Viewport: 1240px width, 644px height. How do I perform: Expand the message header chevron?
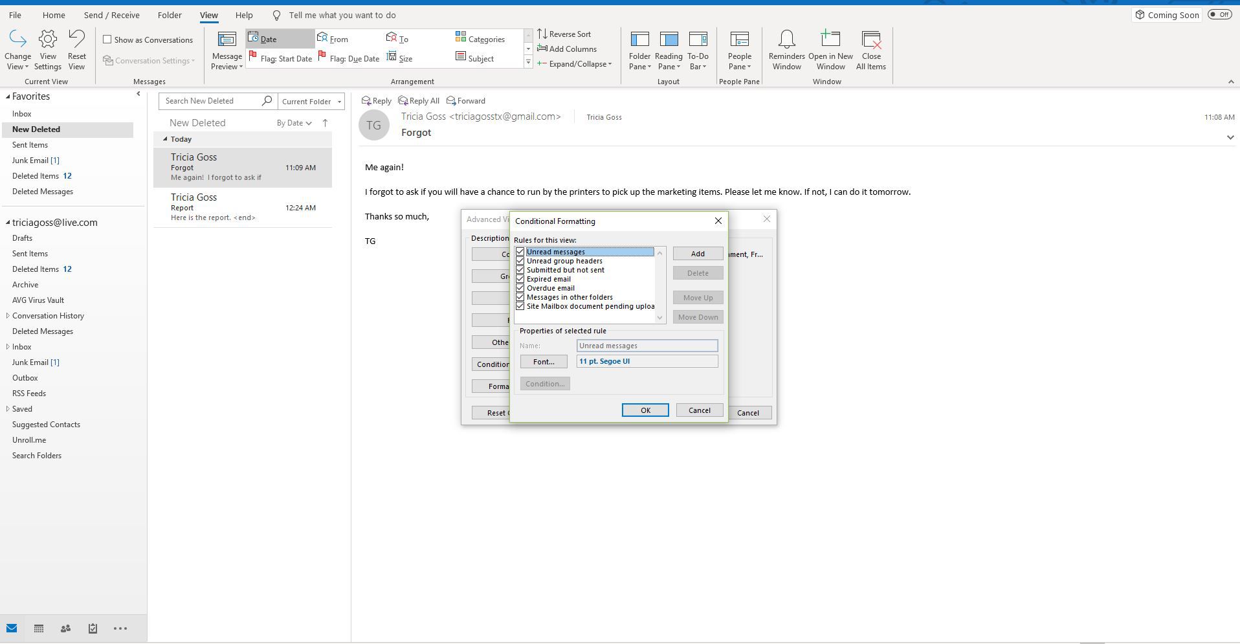[1230, 137]
